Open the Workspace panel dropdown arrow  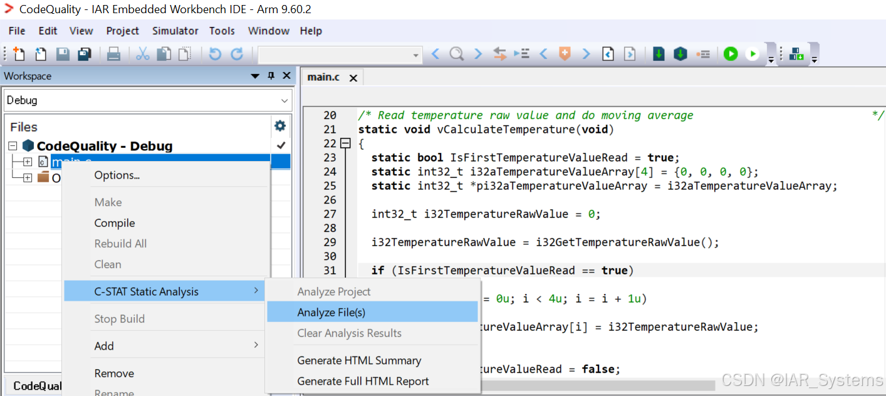[256, 76]
